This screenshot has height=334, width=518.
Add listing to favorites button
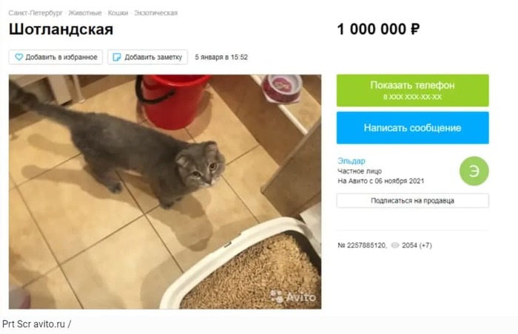[55, 57]
